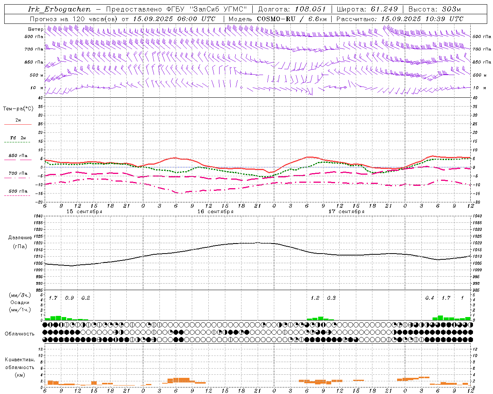Click the 0.9 three-hour precipitation value

click(x=69, y=298)
